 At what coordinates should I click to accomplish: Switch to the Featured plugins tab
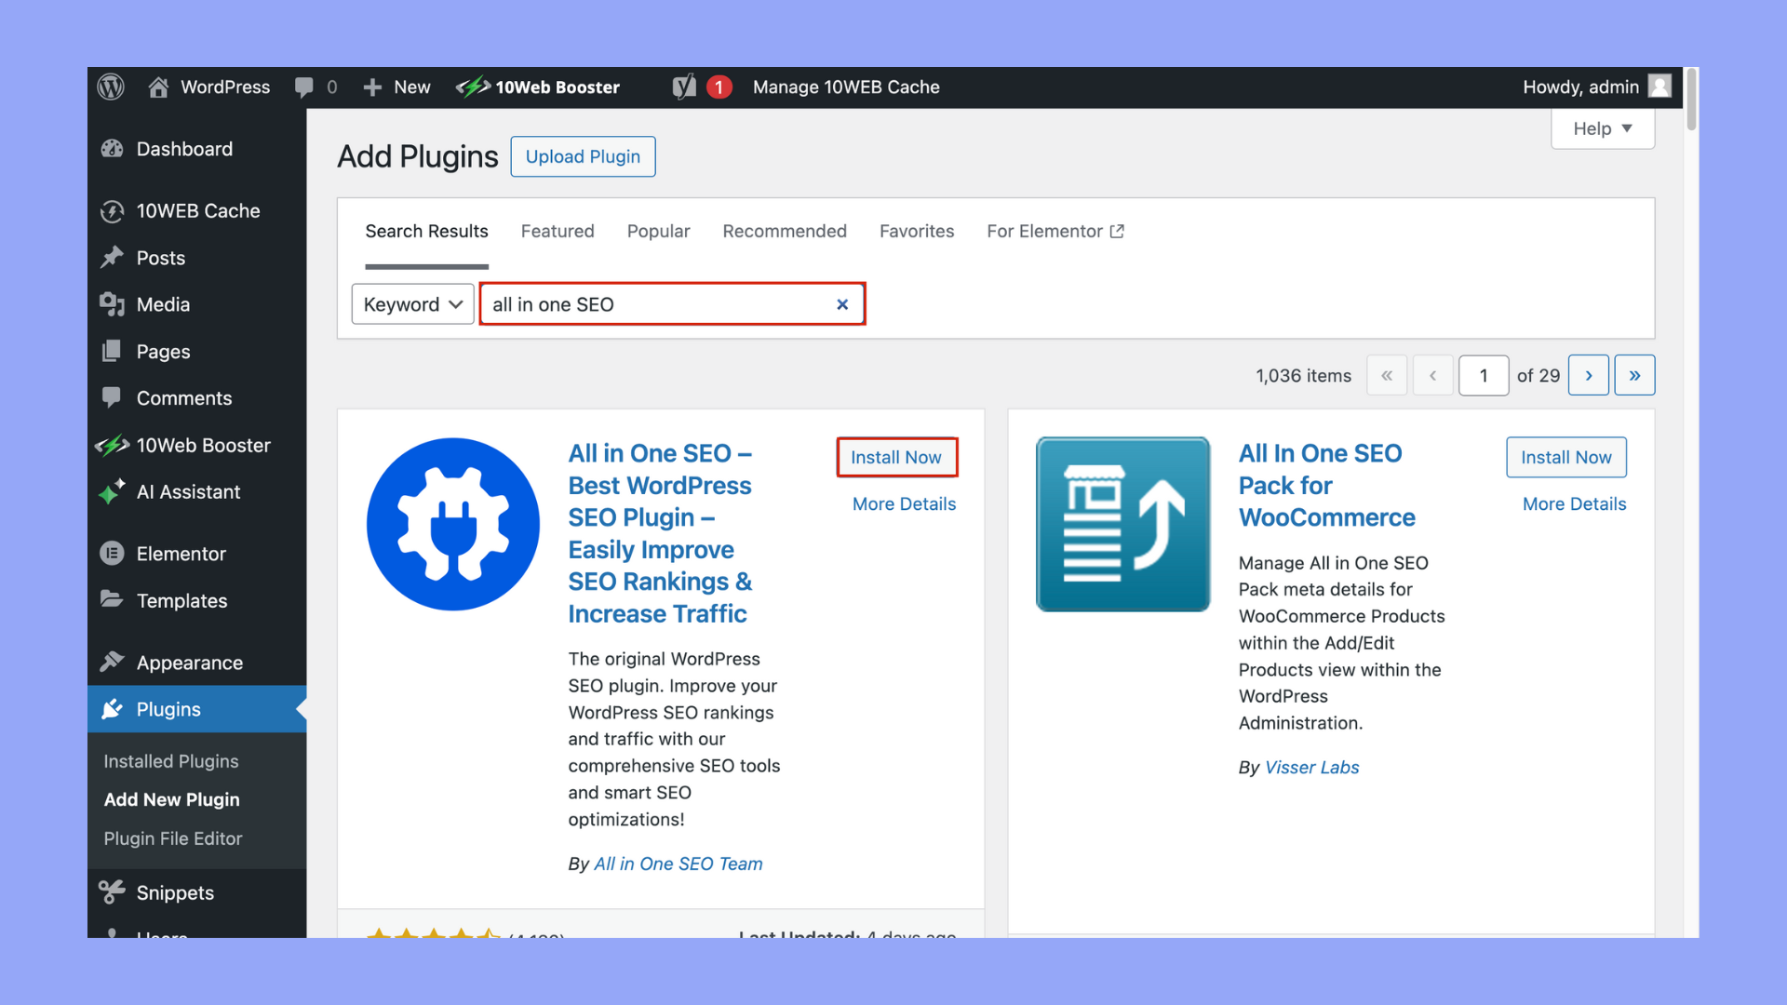[x=557, y=231]
